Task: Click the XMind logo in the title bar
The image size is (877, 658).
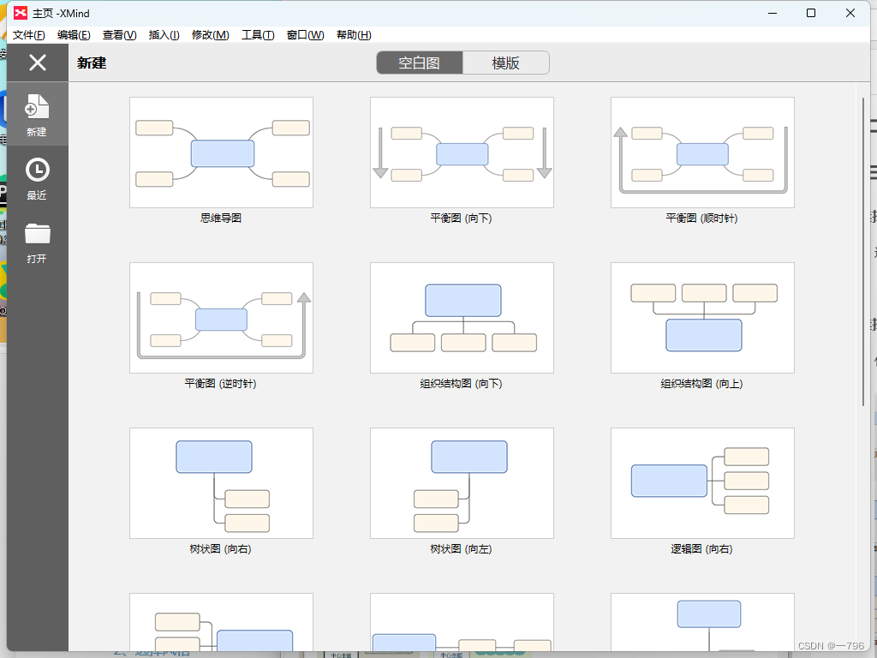Action: pyautogui.click(x=21, y=13)
